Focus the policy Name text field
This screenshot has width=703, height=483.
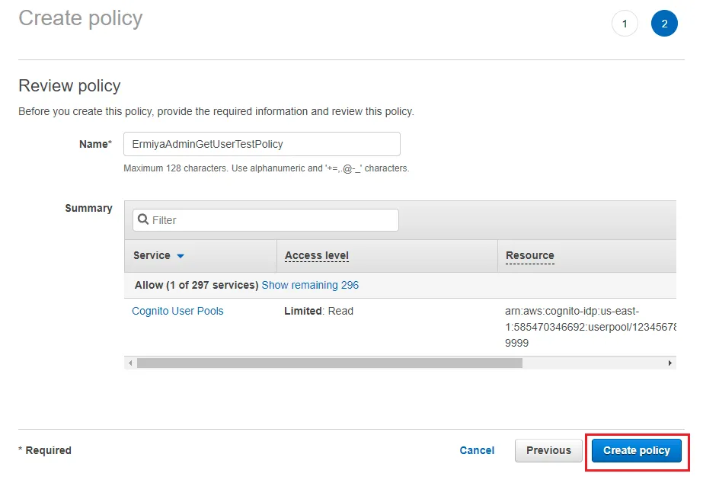(x=261, y=144)
